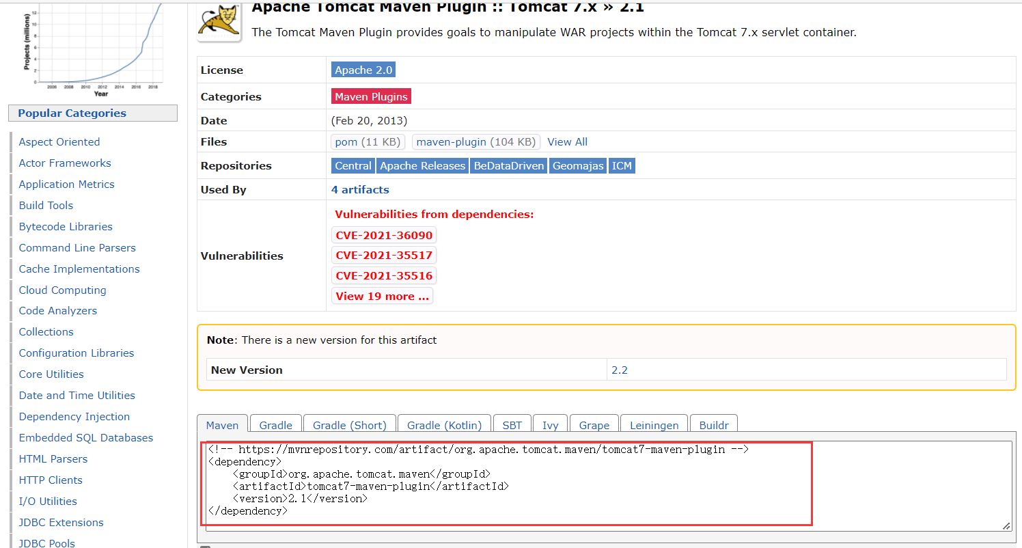1022x548 pixels.
Task: Open the Core Utilities category
Action: click(x=51, y=374)
